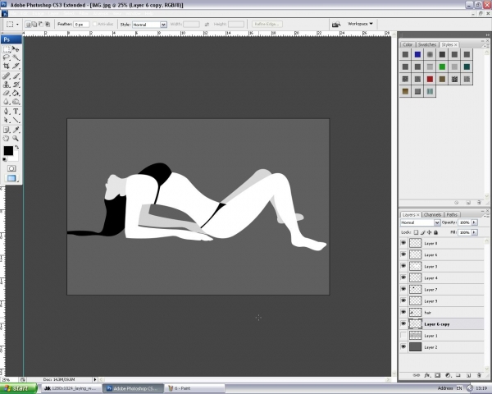Select the Blur tool
The width and height of the screenshot is (492, 394).
7,102
